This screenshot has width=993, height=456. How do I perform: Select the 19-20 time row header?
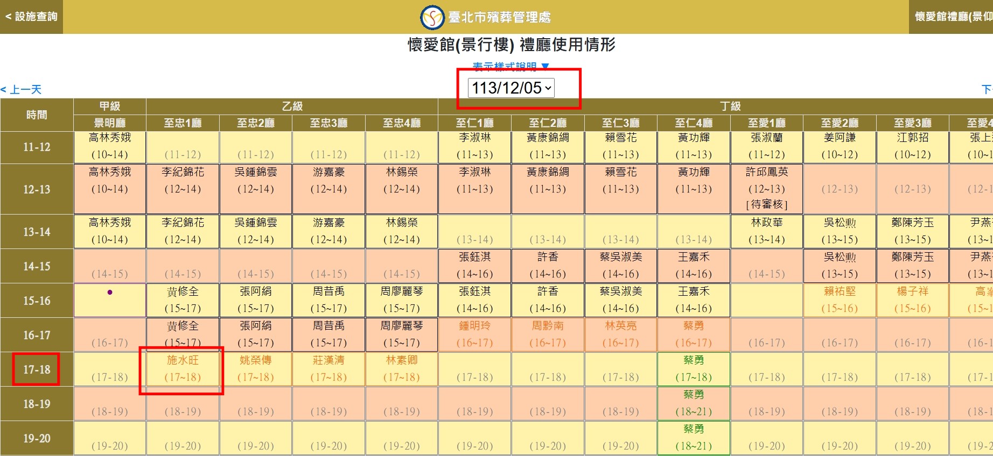(37, 438)
